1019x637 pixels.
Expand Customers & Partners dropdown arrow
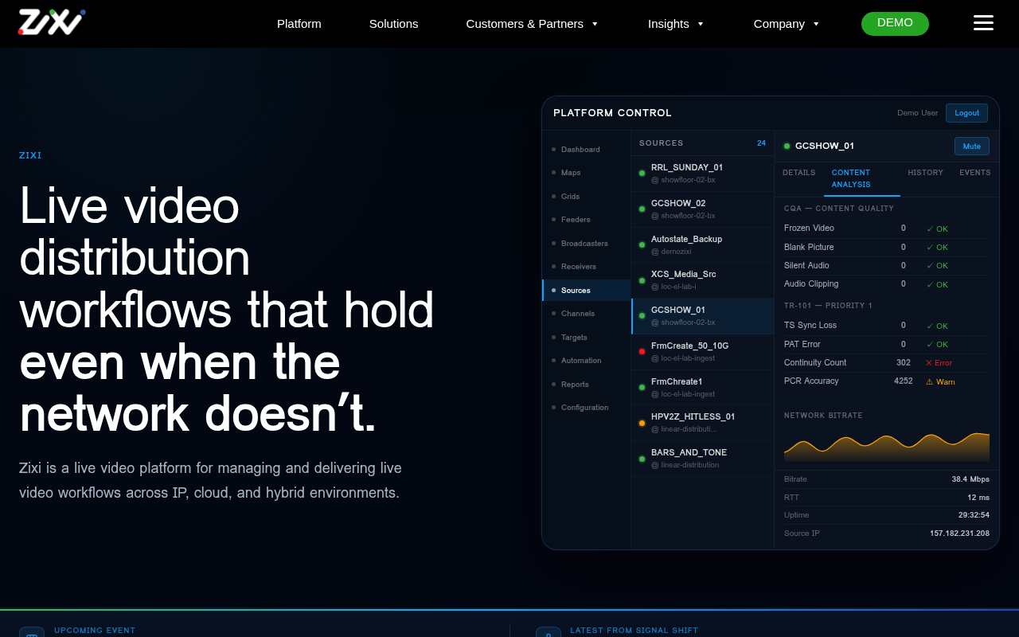(x=595, y=24)
